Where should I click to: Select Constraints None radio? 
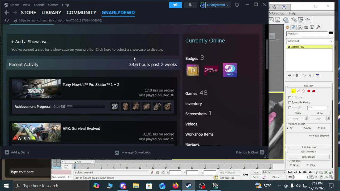click(291, 165)
